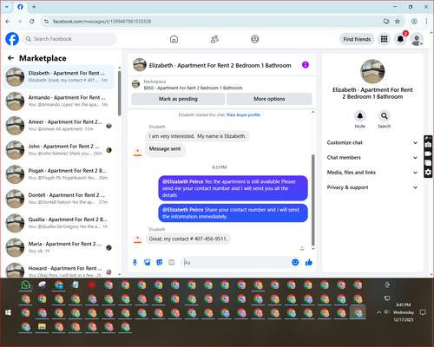Screen dimensions: 434x347
Task: Expand Customize chat section
Action: (372, 142)
